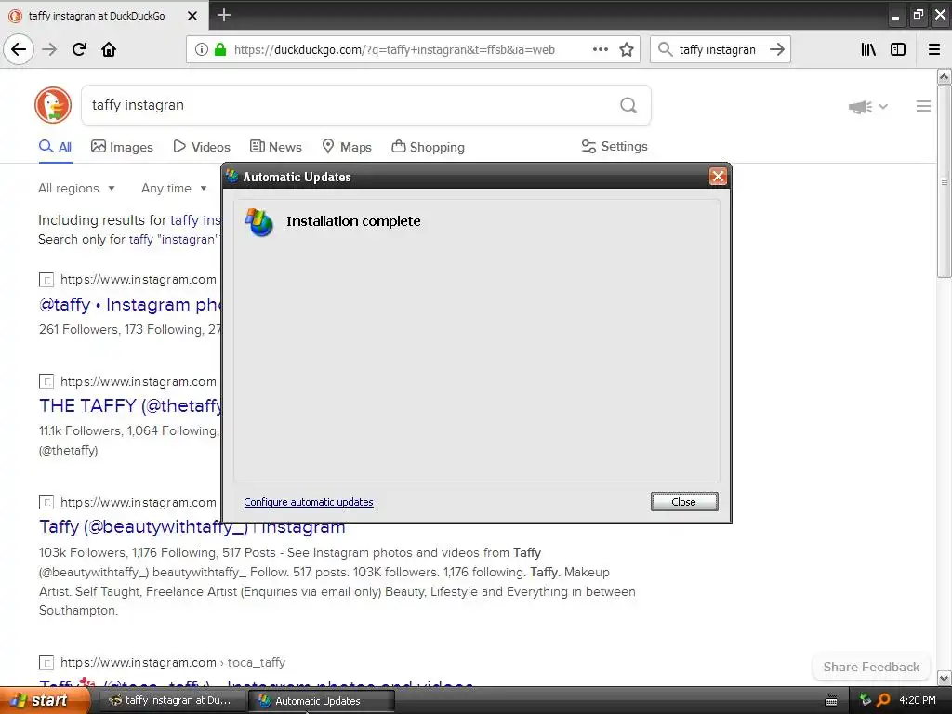
Task: Click page scrollbar up arrow
Action: click(x=944, y=76)
